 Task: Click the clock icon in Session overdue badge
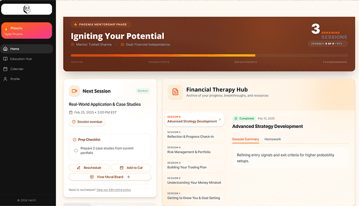point(73,122)
